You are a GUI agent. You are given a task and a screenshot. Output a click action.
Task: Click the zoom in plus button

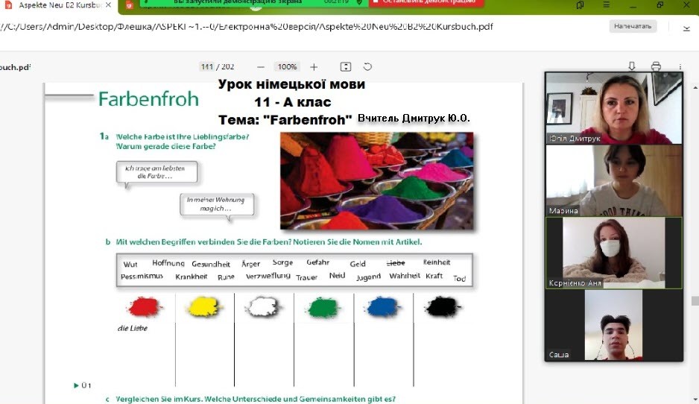click(x=314, y=67)
